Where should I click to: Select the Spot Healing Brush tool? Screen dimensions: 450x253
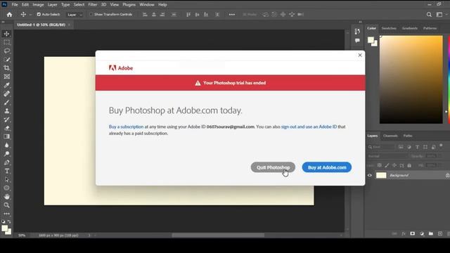[x=6, y=93]
